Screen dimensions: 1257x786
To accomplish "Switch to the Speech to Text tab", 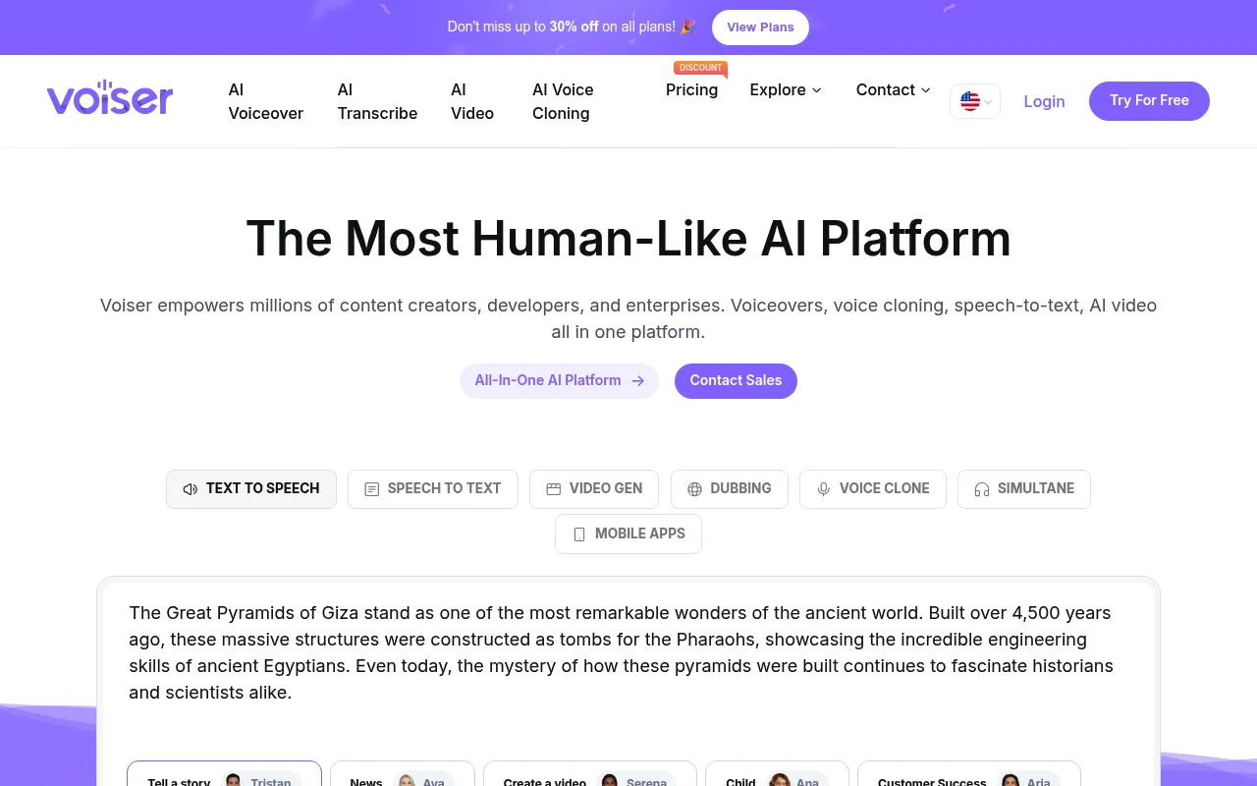I will 433,489.
